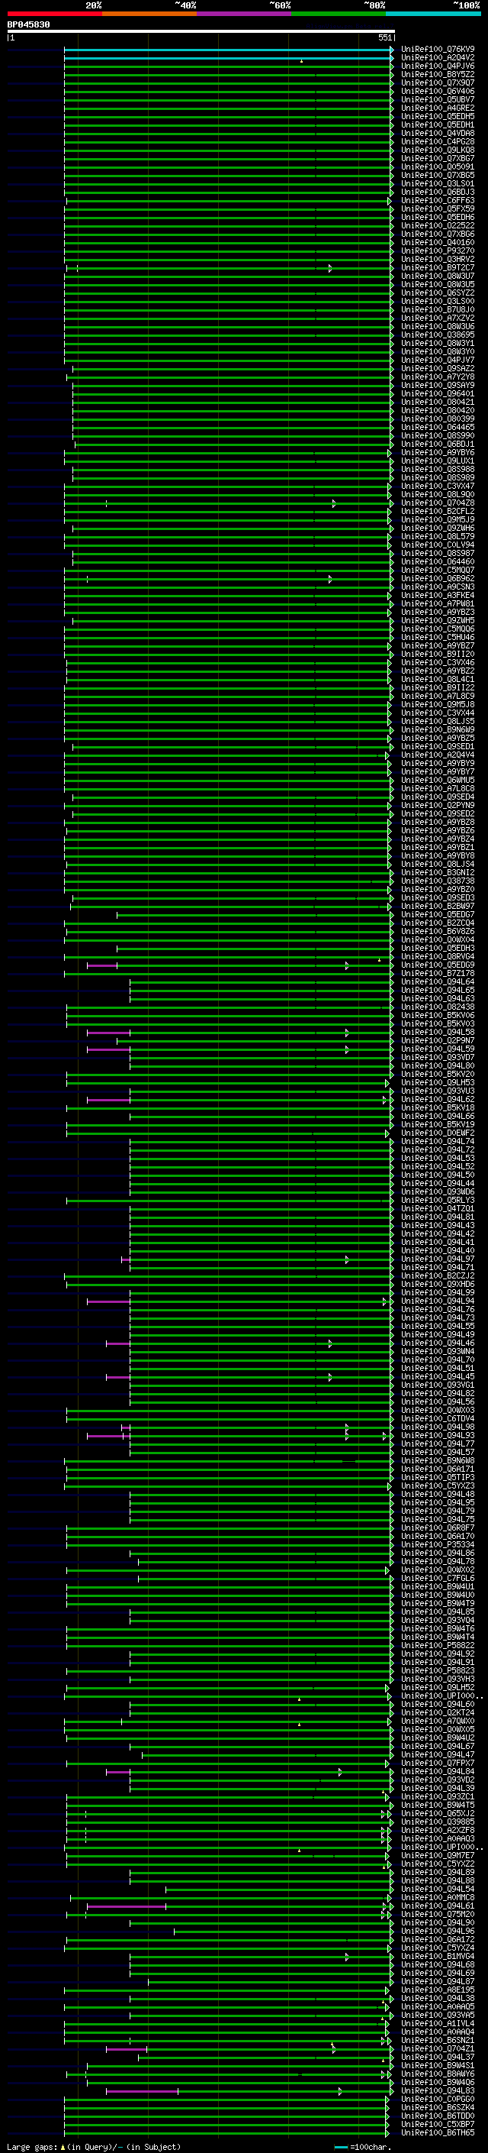Viewport: 488px width, 2153px height.
Task: Select hit label UniRef100_Q94L58
Action: [x=438, y=1033]
